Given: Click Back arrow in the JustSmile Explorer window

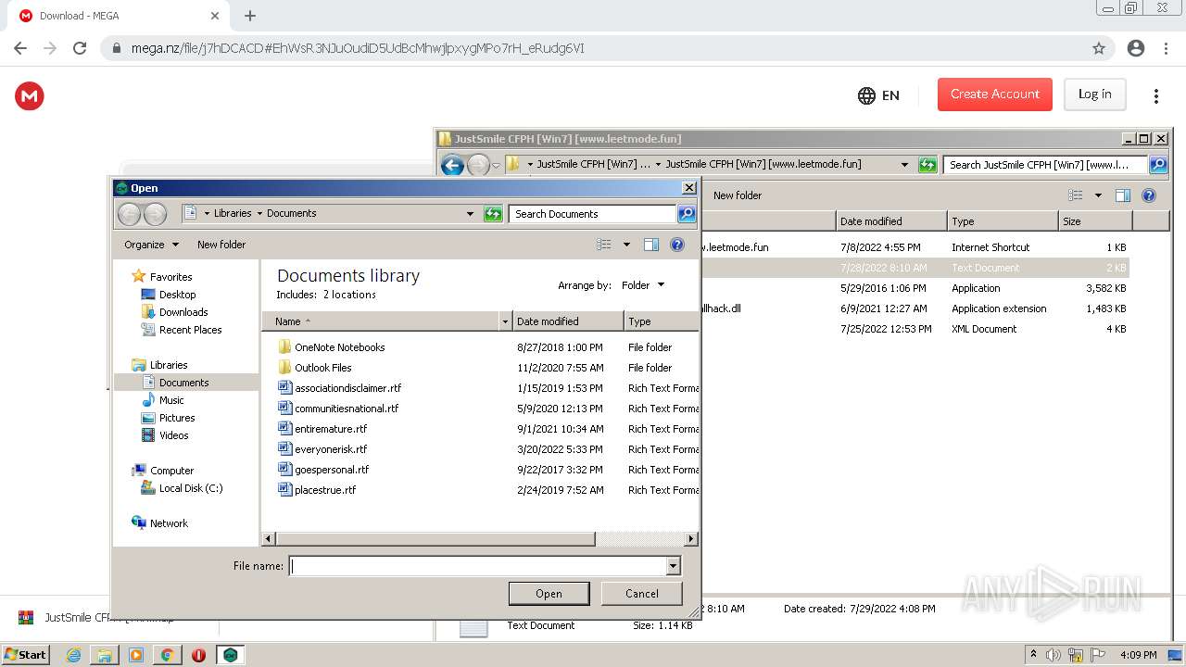Looking at the screenshot, I should coord(451,165).
